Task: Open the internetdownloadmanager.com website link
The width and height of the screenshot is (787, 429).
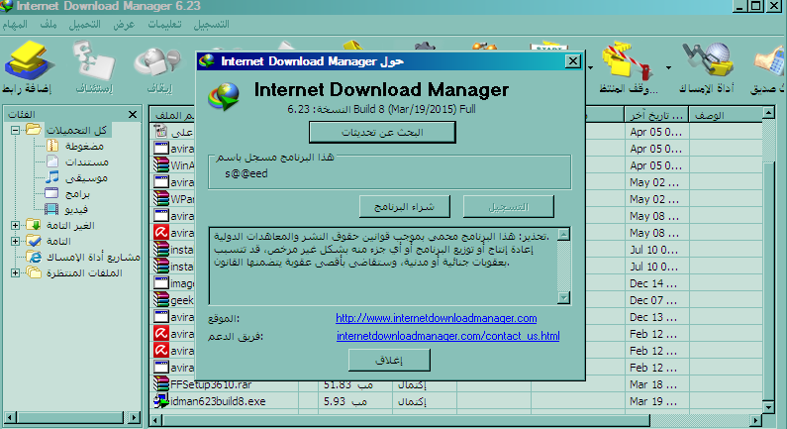Action: point(436,318)
